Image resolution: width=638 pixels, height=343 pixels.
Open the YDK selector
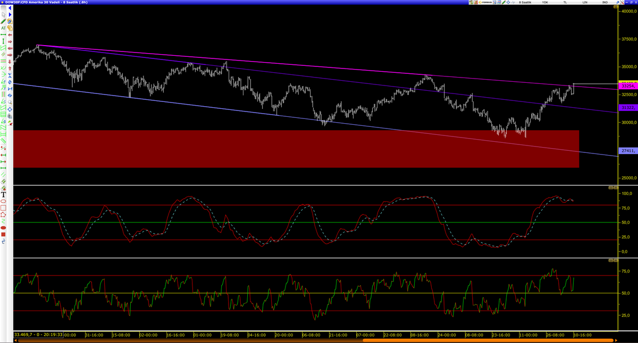545,3
